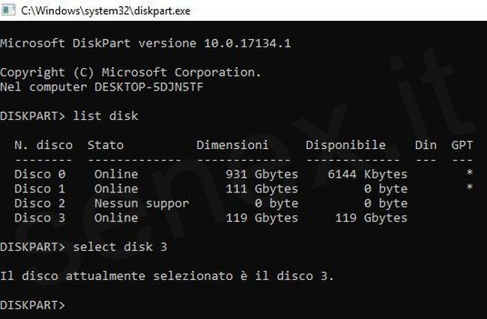Click the 'Dimensioni' column header

232,145
